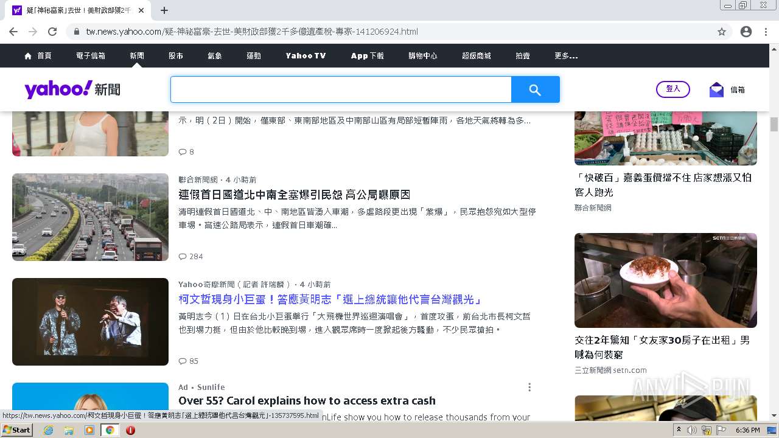The height and width of the screenshot is (438, 779).
Task: Click red antivirus icon in taskbar
Action: (x=130, y=430)
